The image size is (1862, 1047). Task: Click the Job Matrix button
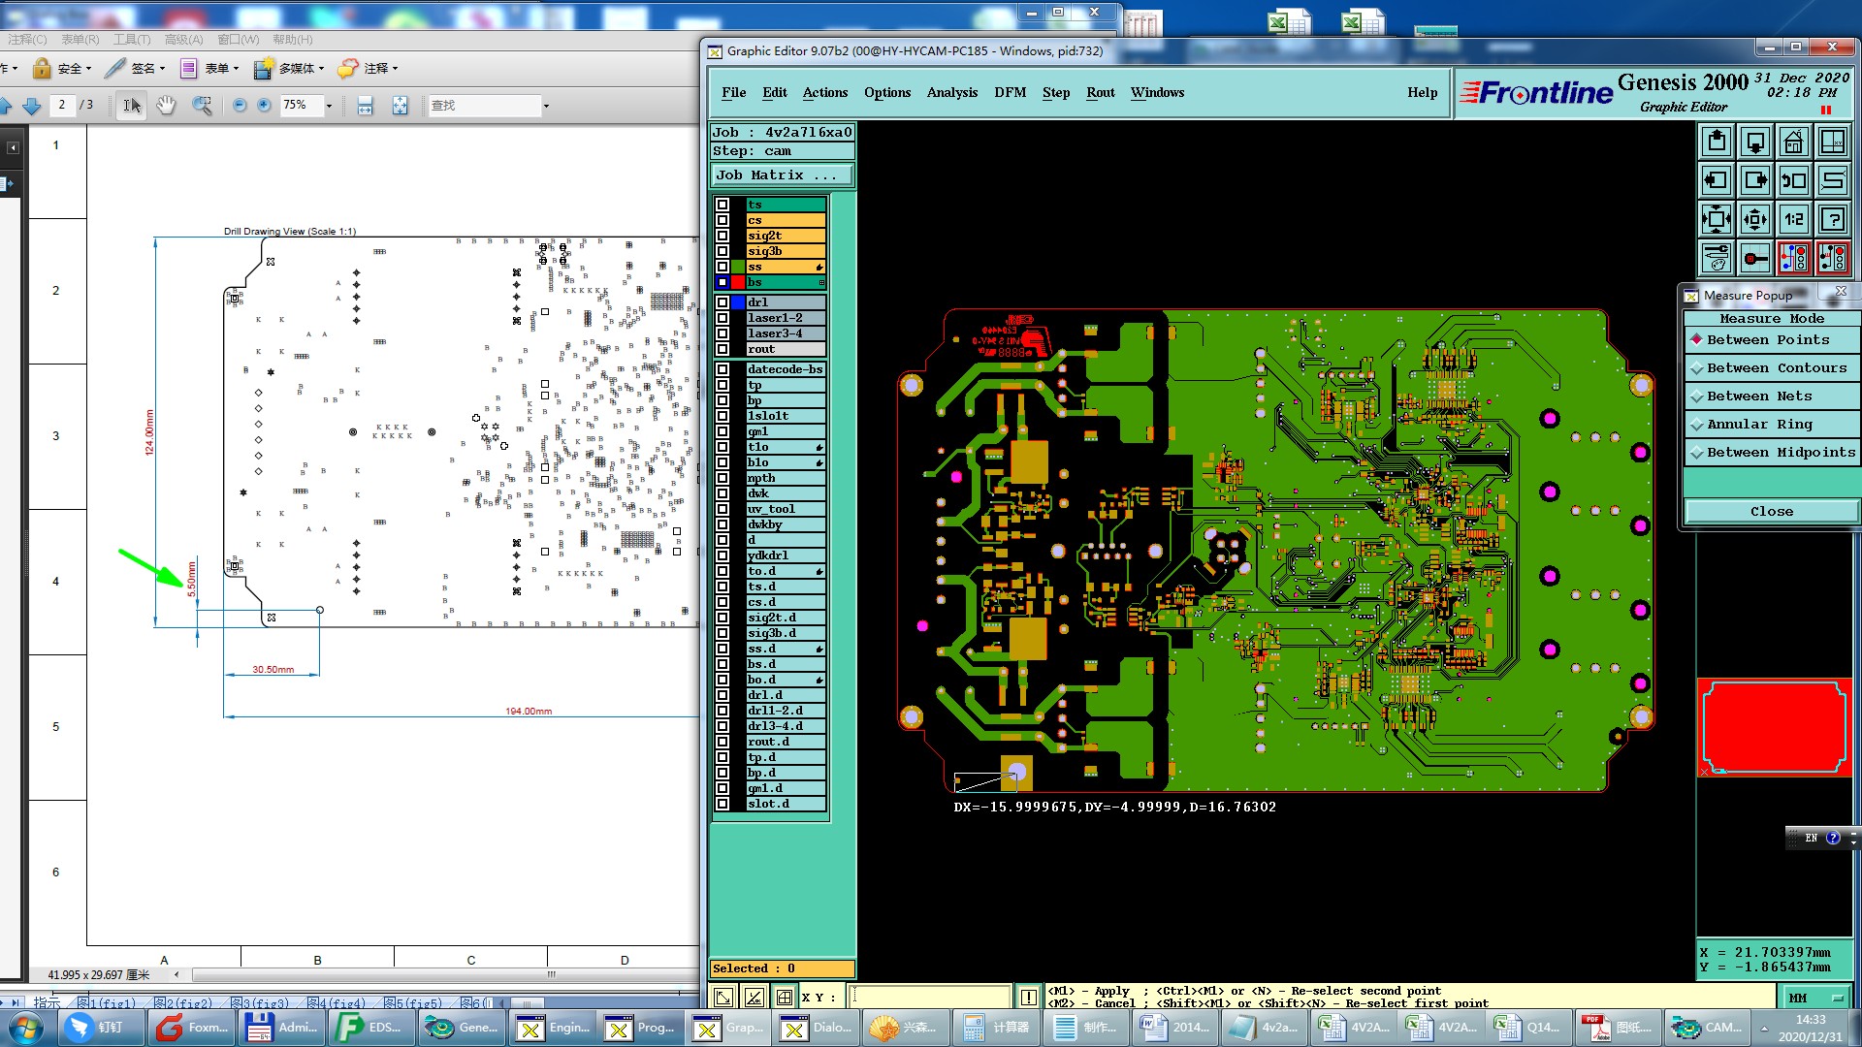(783, 175)
